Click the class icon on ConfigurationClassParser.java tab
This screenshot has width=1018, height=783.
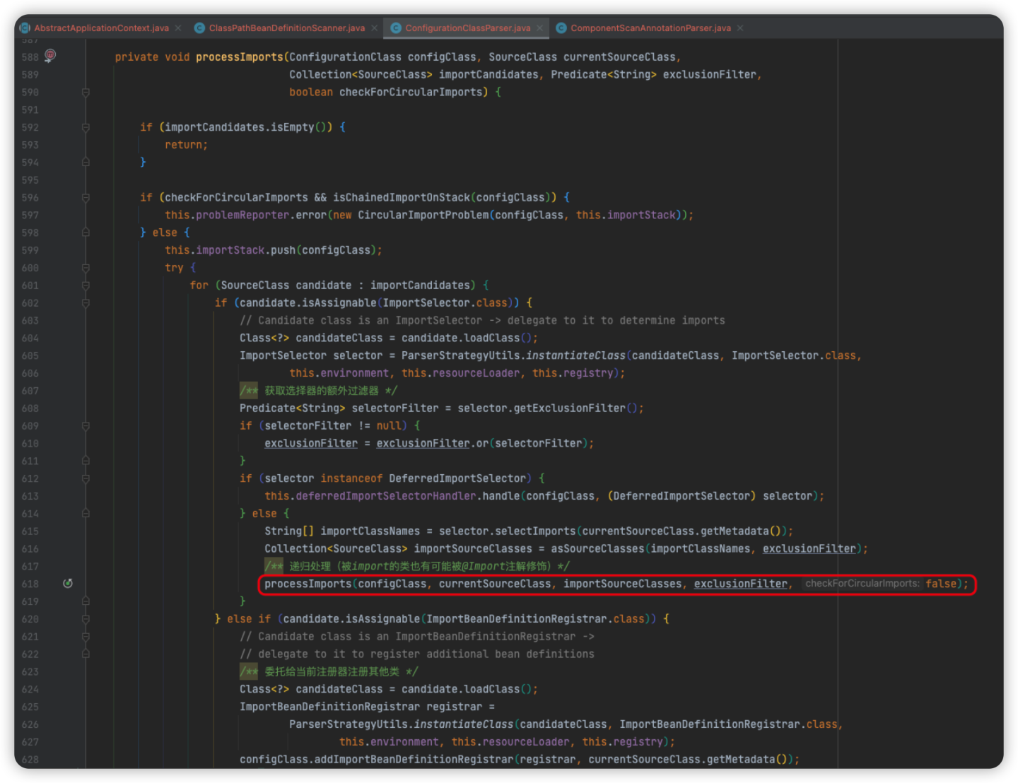pos(396,28)
